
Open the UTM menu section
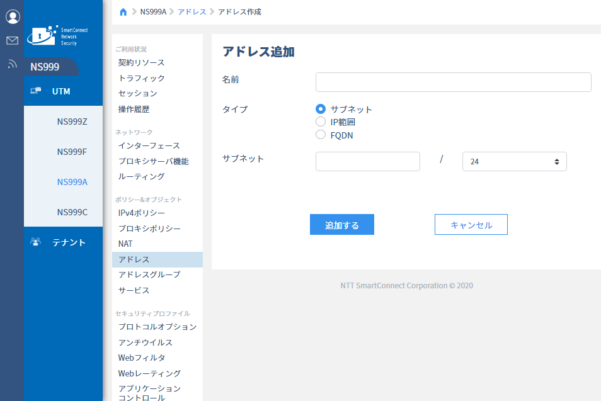coord(63,91)
